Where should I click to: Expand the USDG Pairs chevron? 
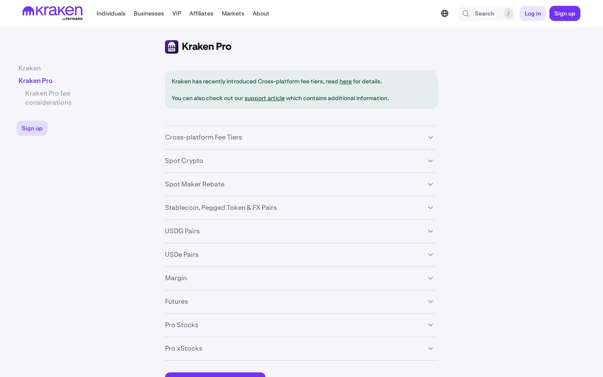click(x=430, y=231)
